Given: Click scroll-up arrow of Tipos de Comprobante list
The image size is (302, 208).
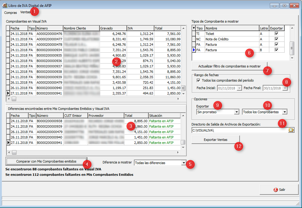Looking at the screenshot, I should (292, 28).
